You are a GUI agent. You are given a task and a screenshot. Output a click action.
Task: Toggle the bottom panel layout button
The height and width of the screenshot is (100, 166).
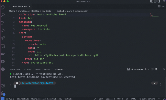pos(155,1)
